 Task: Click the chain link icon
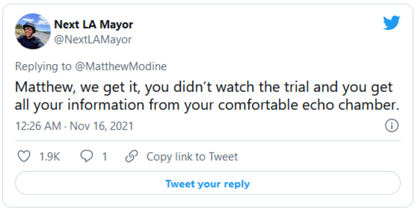tap(131, 156)
